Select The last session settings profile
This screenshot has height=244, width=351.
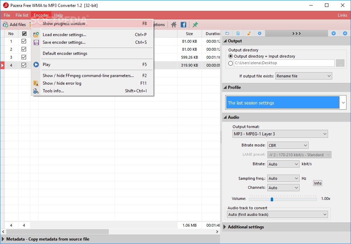283,103
